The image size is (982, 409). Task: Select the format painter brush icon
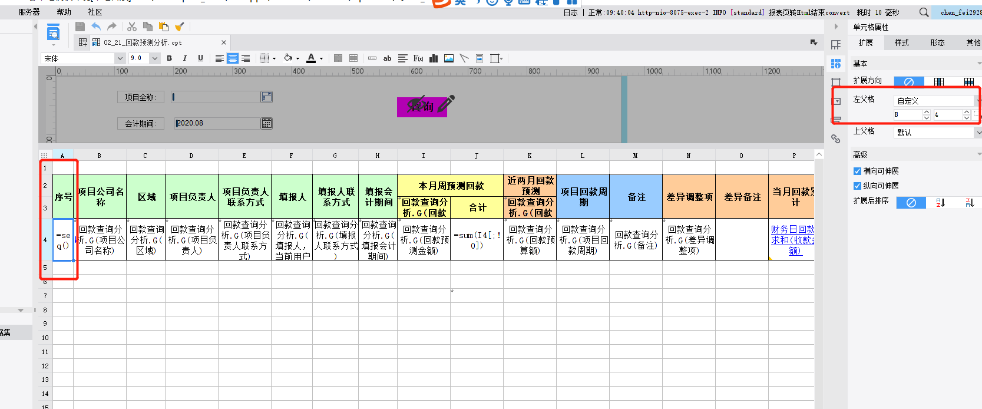[x=180, y=27]
